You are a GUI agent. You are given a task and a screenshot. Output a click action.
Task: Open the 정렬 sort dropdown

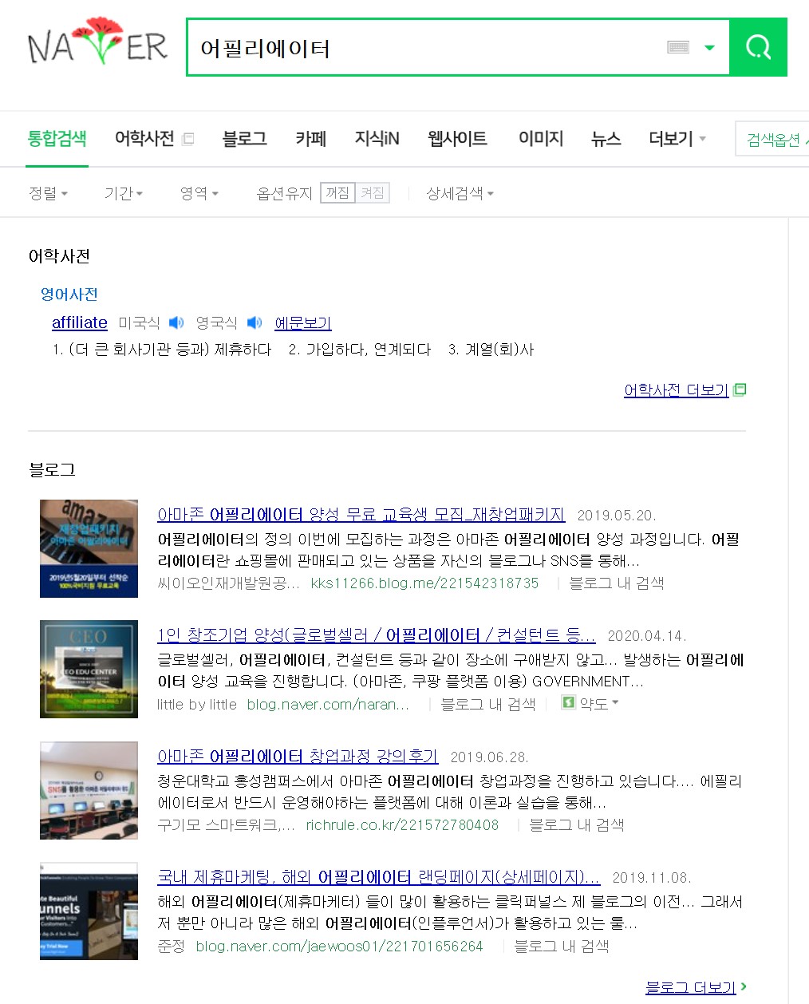[x=48, y=193]
